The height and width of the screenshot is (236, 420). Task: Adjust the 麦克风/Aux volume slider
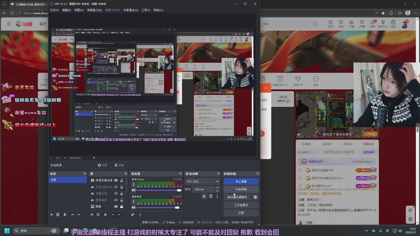[x=159, y=190]
